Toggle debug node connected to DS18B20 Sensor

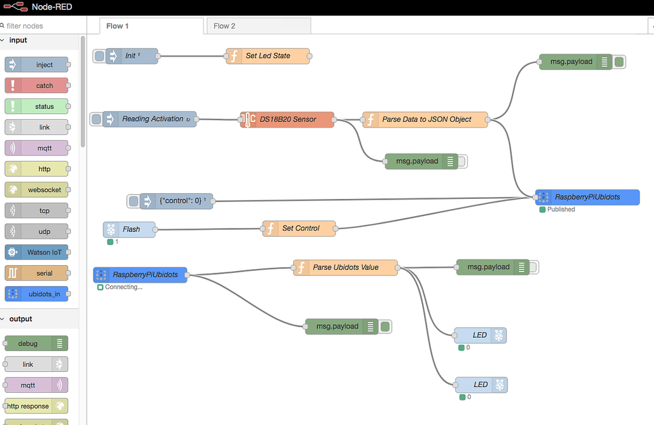462,161
